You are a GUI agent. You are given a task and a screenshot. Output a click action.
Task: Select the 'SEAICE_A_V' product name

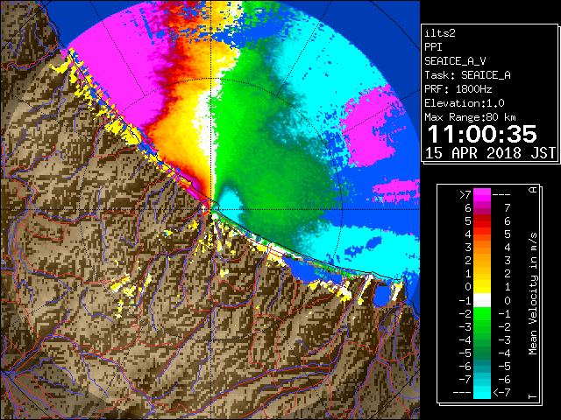455,61
